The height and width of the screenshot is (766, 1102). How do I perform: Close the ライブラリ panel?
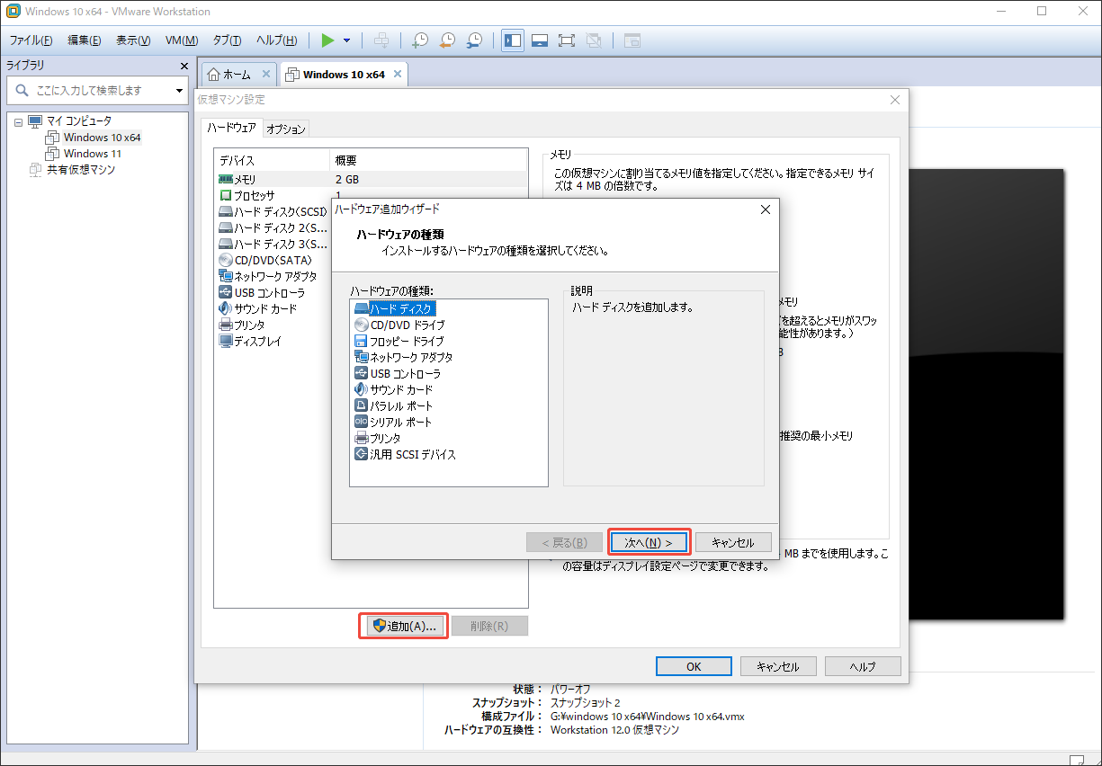[184, 66]
